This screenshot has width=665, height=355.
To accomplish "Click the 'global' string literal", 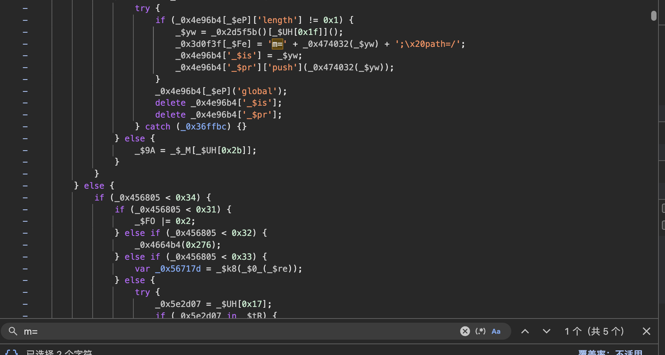I will tap(257, 91).
